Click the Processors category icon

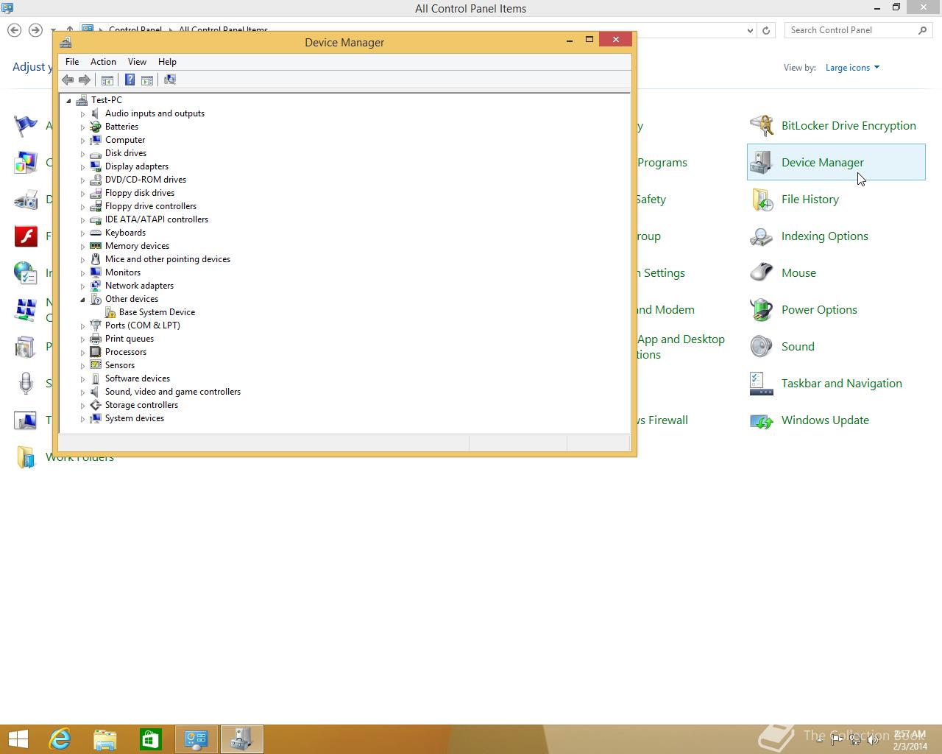point(96,352)
